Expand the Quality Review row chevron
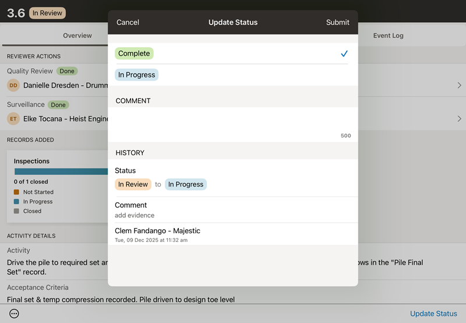 click(459, 85)
